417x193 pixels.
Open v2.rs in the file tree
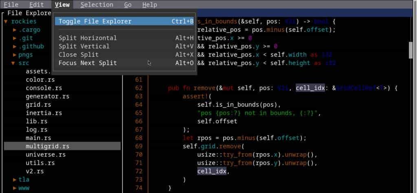(35, 171)
